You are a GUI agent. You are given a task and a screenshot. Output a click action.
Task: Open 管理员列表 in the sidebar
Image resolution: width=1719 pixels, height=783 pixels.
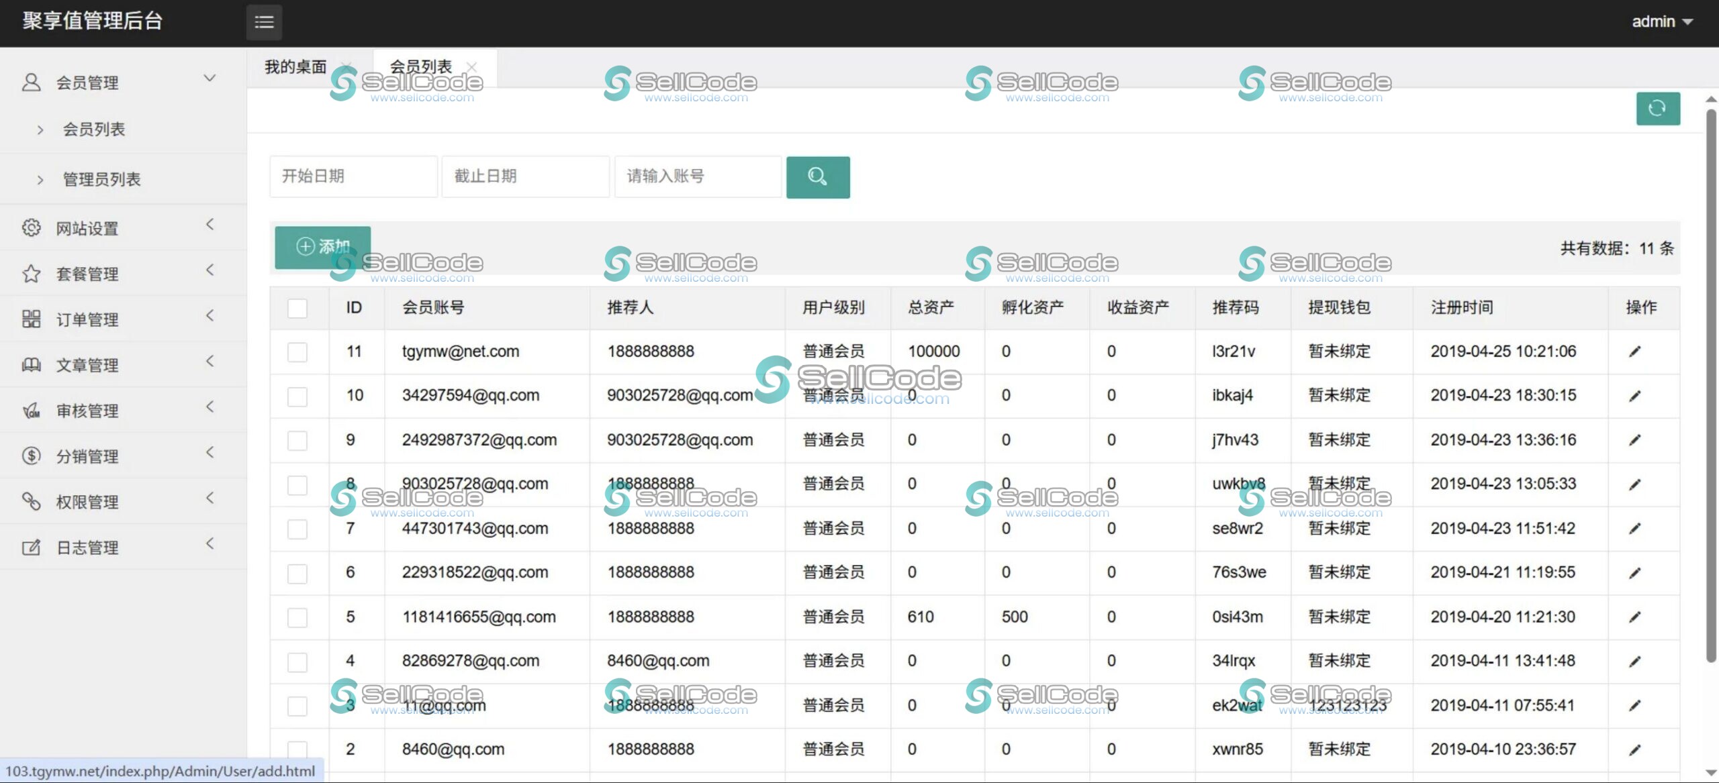[101, 179]
